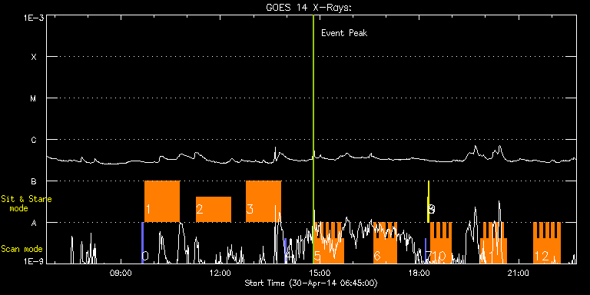Select orange scan block labeled 12
590x295 pixels.
pyautogui.click(x=547, y=243)
